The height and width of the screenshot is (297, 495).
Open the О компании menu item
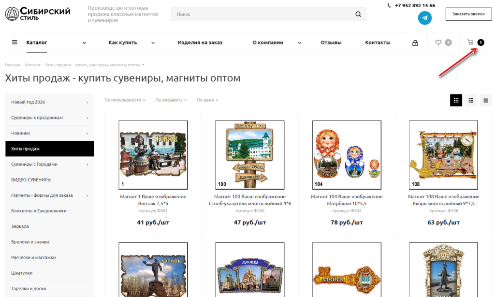coord(268,43)
